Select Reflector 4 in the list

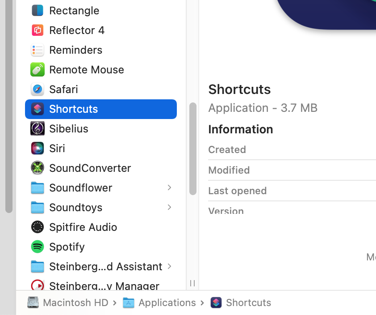click(77, 30)
